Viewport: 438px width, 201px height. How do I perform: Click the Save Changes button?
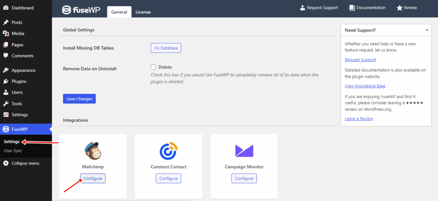[x=79, y=99]
